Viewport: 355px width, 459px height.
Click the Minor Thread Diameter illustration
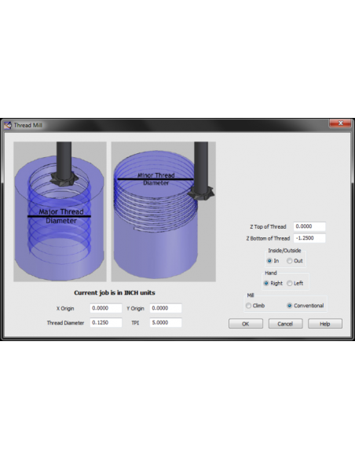pos(163,211)
